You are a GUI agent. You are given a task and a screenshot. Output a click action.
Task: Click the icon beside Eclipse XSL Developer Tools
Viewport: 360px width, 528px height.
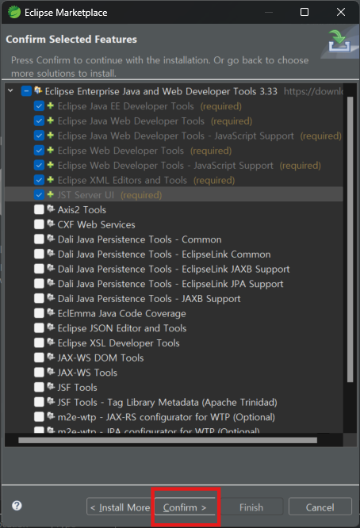51,342
